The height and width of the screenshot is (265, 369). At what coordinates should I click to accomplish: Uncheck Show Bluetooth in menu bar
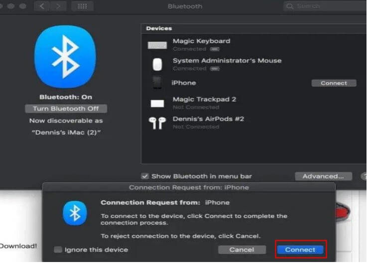pyautogui.click(x=145, y=176)
